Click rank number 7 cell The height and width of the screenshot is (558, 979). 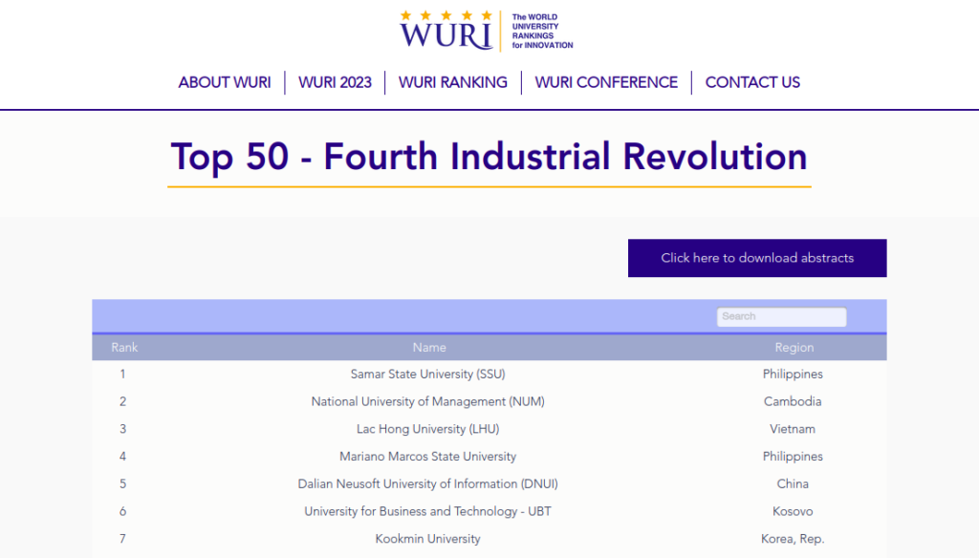[x=122, y=539]
